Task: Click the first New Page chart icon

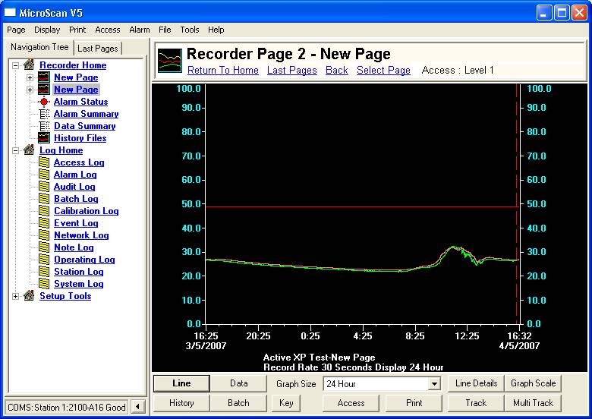Action: [x=44, y=77]
